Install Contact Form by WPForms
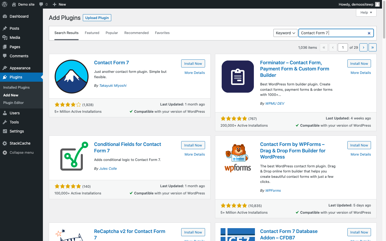 (359, 145)
